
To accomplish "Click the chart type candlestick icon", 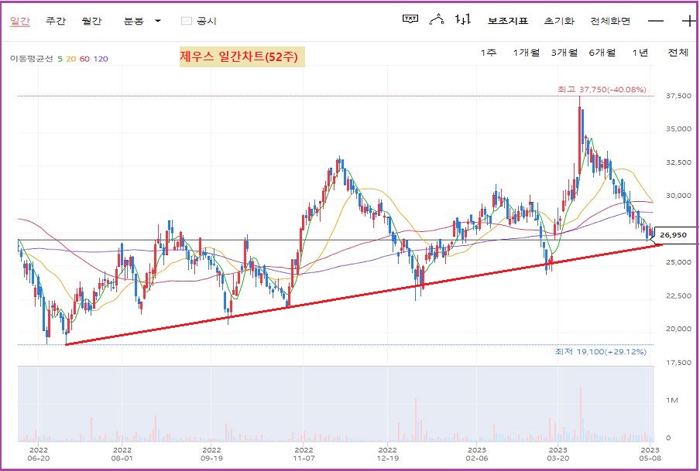I will pyautogui.click(x=464, y=19).
